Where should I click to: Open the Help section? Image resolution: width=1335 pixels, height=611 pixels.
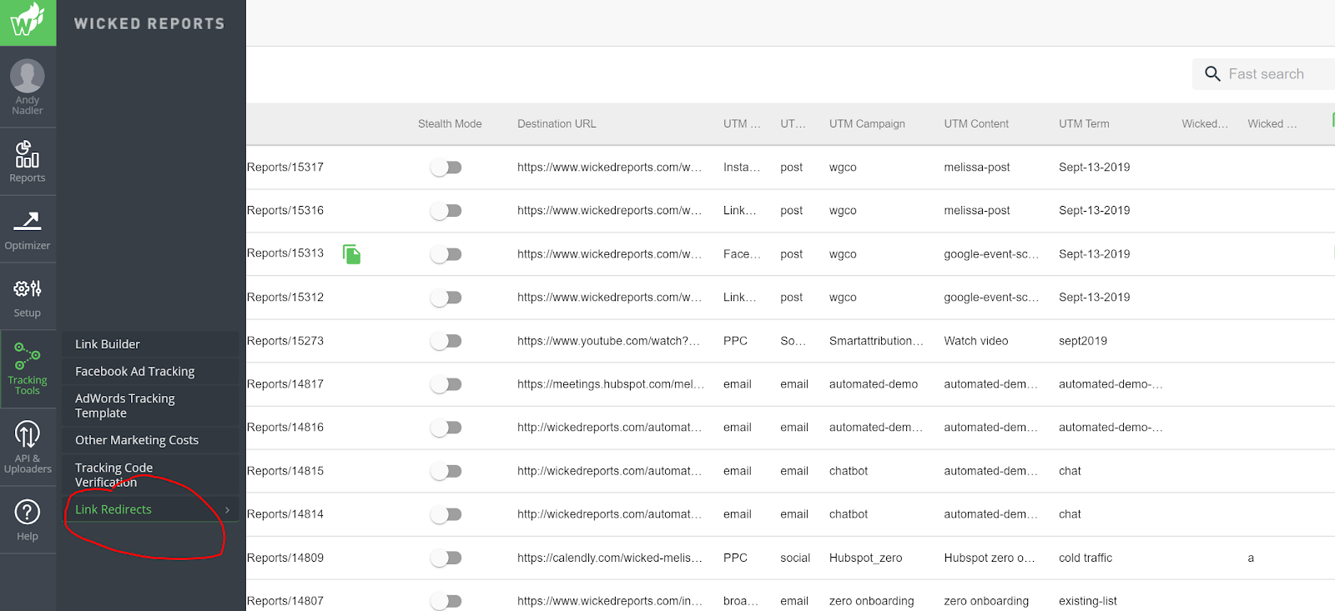pyautogui.click(x=28, y=520)
